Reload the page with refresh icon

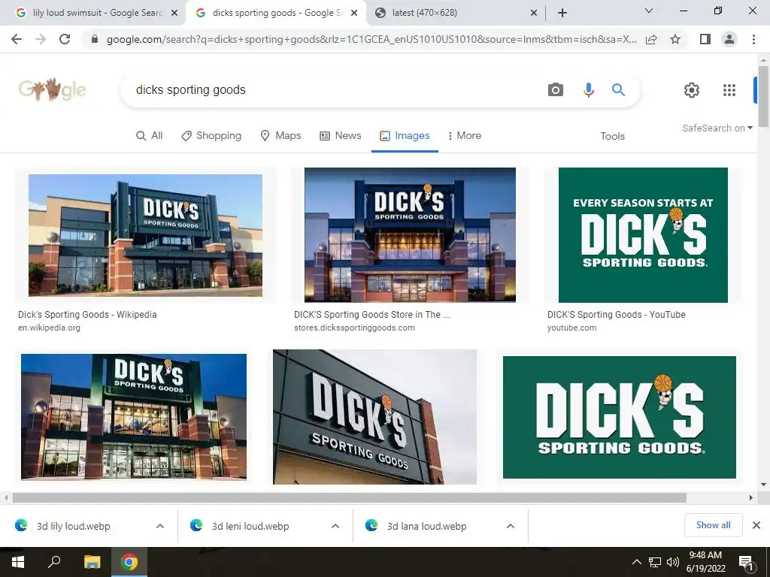point(65,39)
